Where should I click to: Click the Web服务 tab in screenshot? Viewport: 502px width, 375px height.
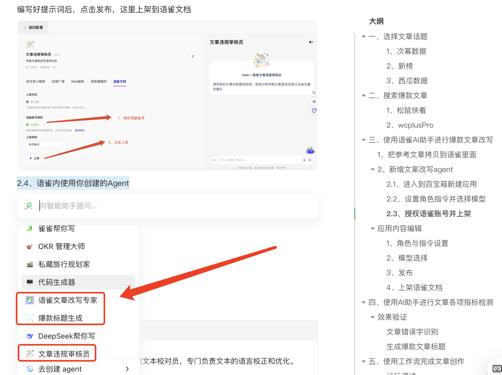(x=78, y=81)
